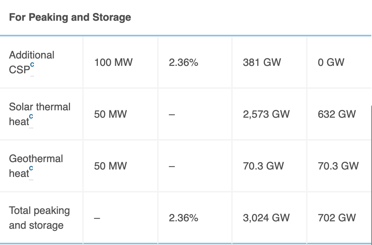Screen dimensions: 372x245
Task: Select the Total peaking and storage label
Action: click(39, 218)
